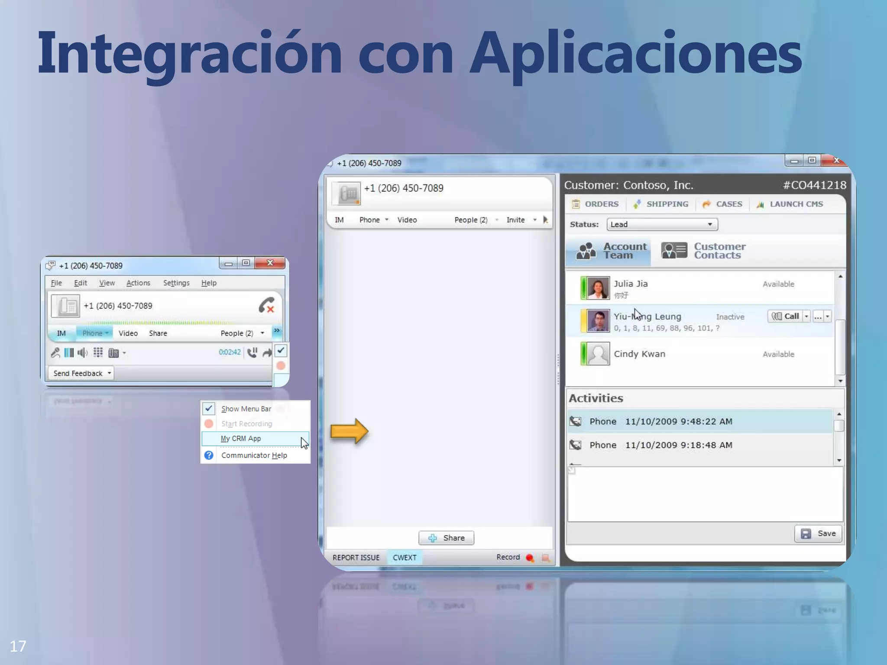The image size is (887, 665).
Task: Click the phone devices icon in call toolbar
Action: pos(113,353)
